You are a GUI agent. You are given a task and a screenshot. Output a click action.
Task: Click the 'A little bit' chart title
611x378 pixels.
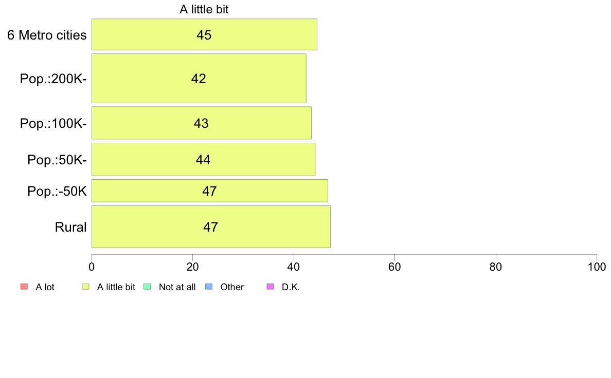pyautogui.click(x=204, y=9)
